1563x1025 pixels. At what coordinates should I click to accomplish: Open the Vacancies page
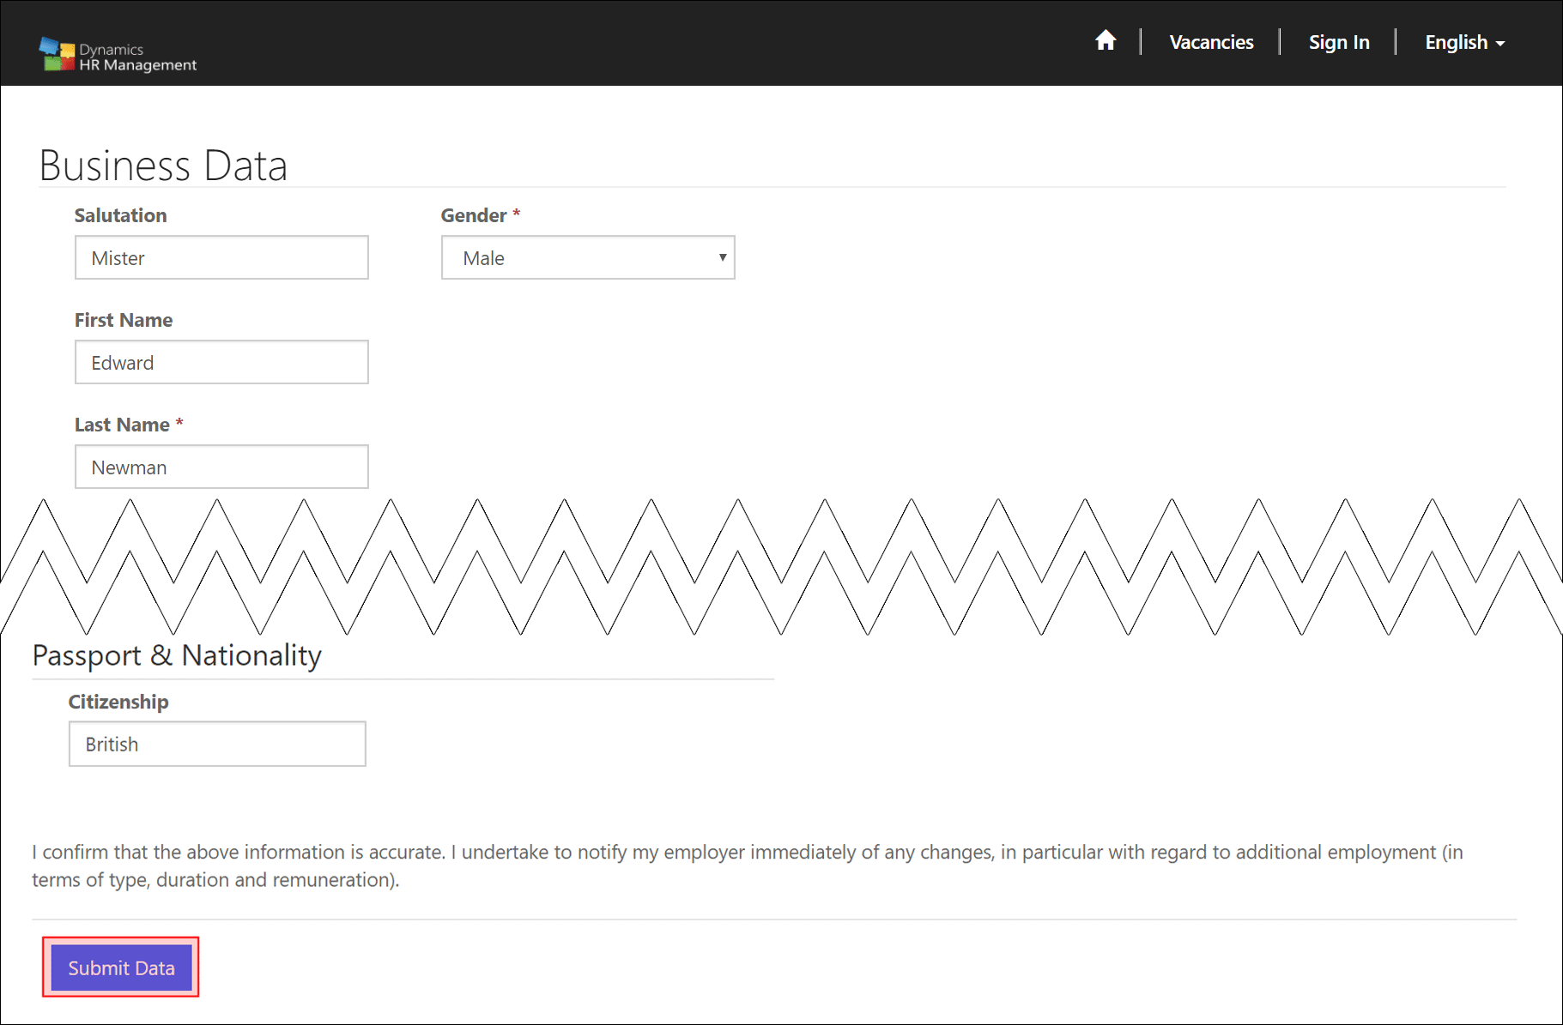1210,42
